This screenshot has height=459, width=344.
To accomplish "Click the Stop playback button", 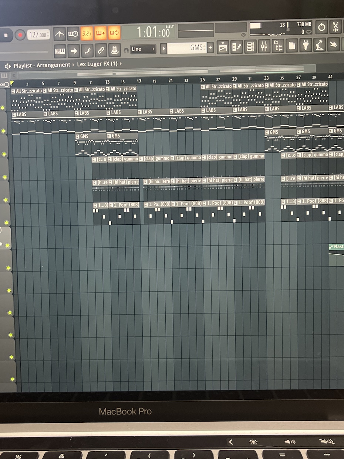I will (6, 35).
